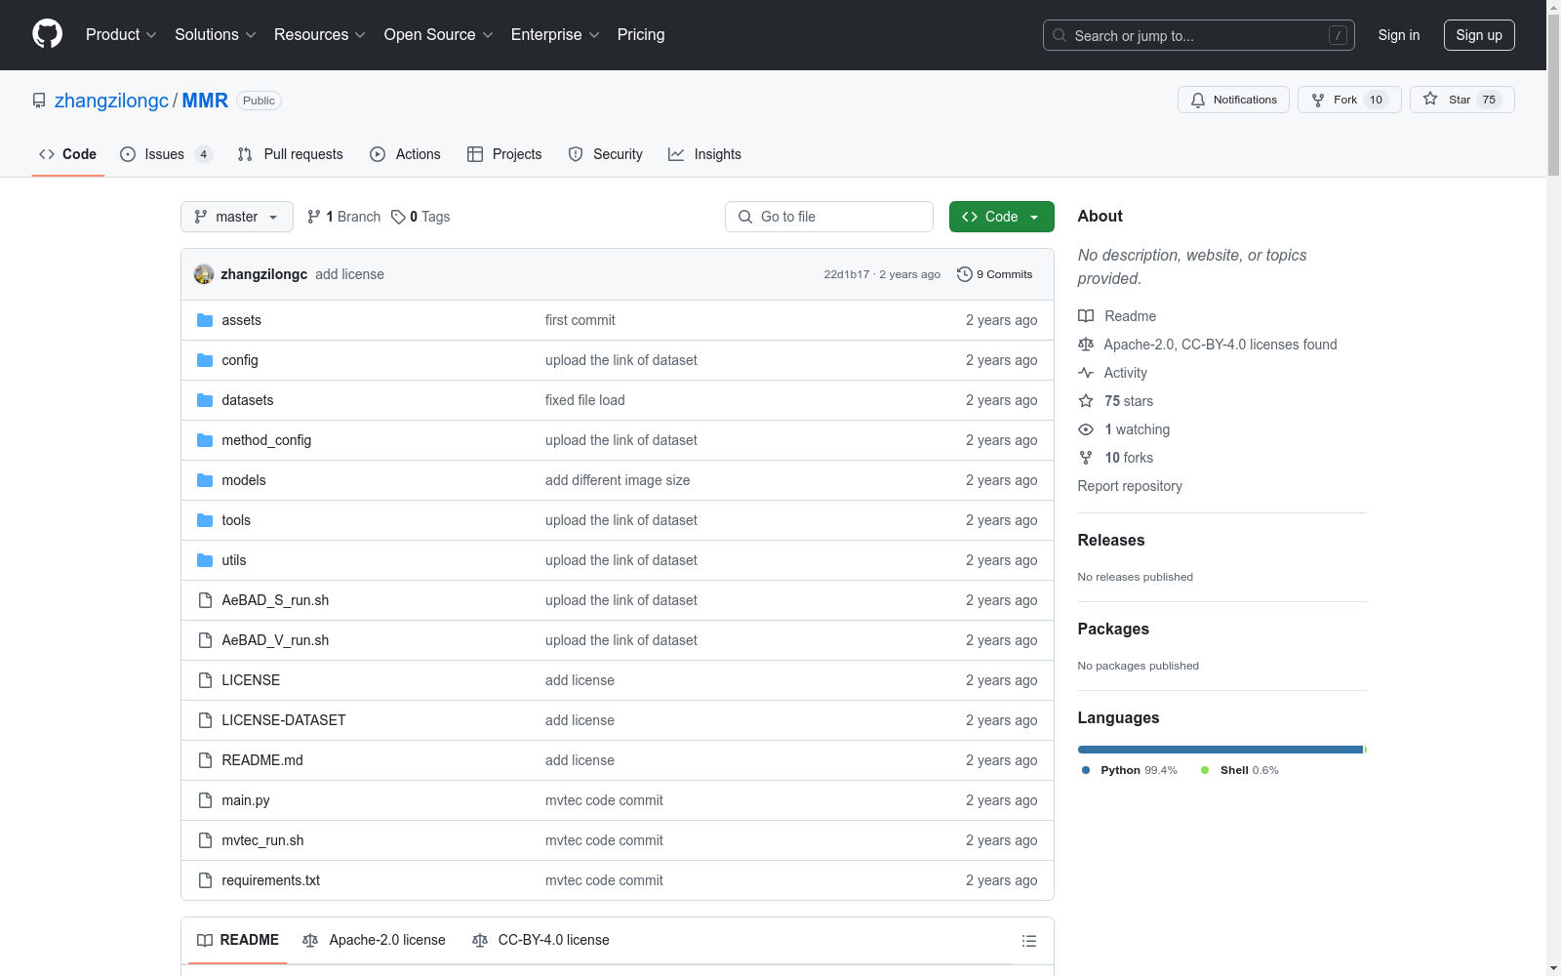Click the file icon beside requirements.txt
The height and width of the screenshot is (976, 1561).
click(x=205, y=880)
